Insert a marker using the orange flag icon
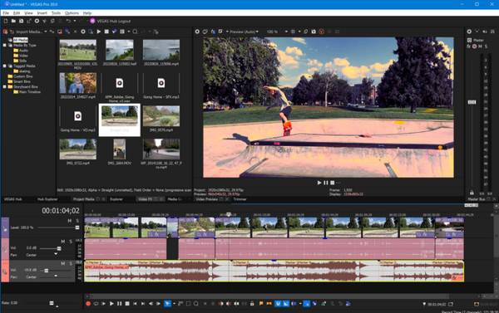Image resolution: width=499 pixels, height=313 pixels. click(261, 304)
